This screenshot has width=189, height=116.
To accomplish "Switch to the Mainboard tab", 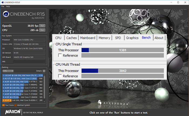I will (88, 38).
